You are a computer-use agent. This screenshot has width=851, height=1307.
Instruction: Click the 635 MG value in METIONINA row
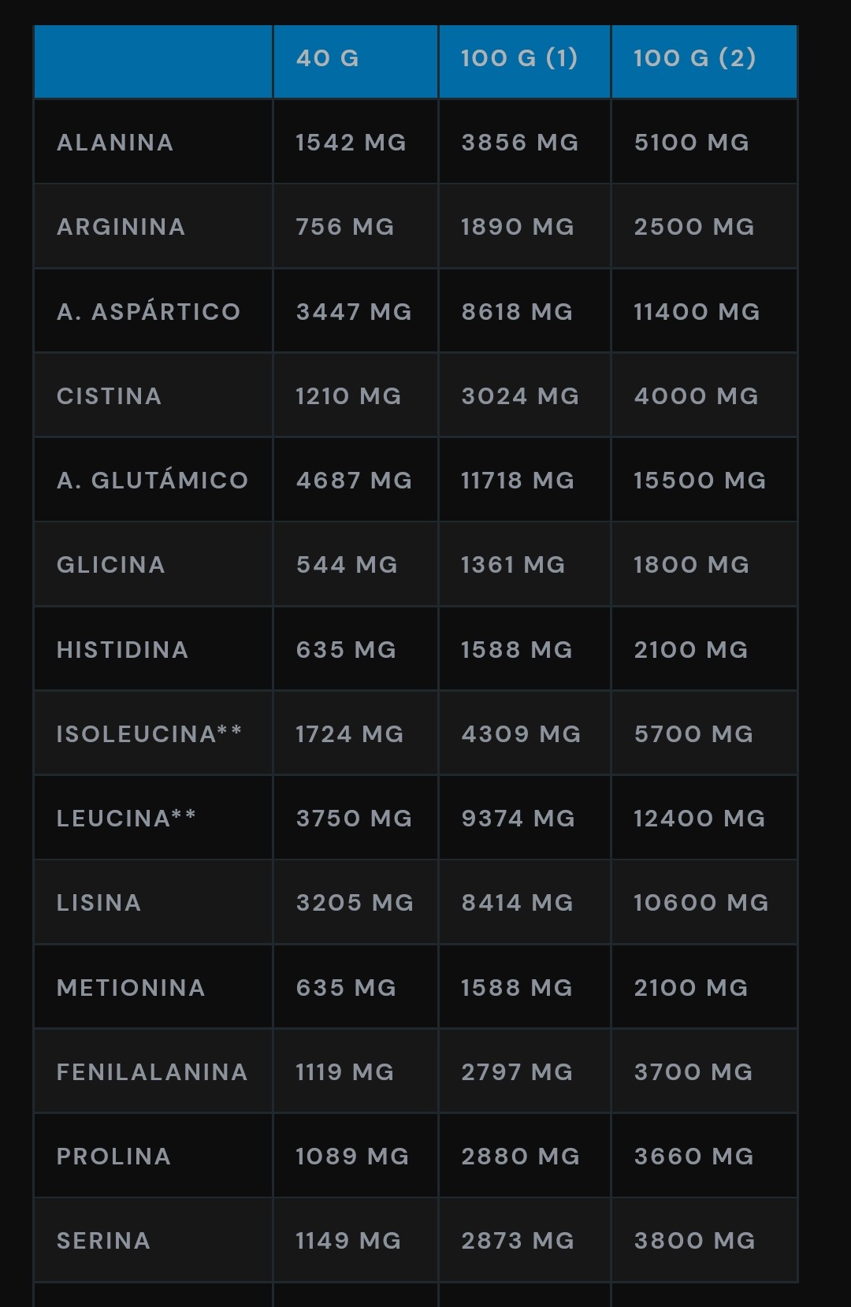coord(346,988)
